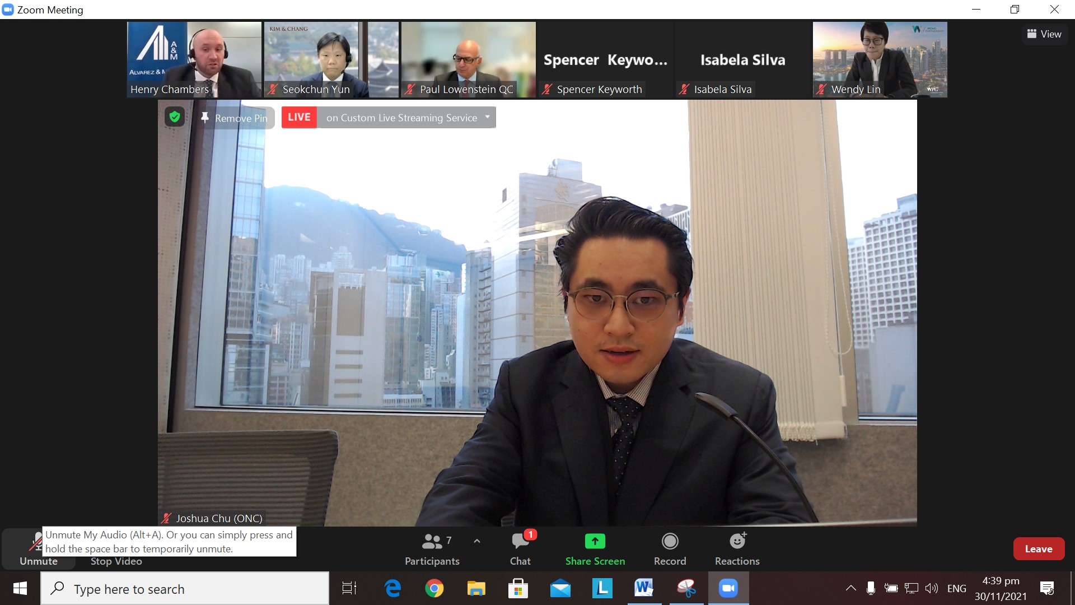Toggle Stop Video in Zoom toolbar
This screenshot has width=1075, height=605.
116,561
